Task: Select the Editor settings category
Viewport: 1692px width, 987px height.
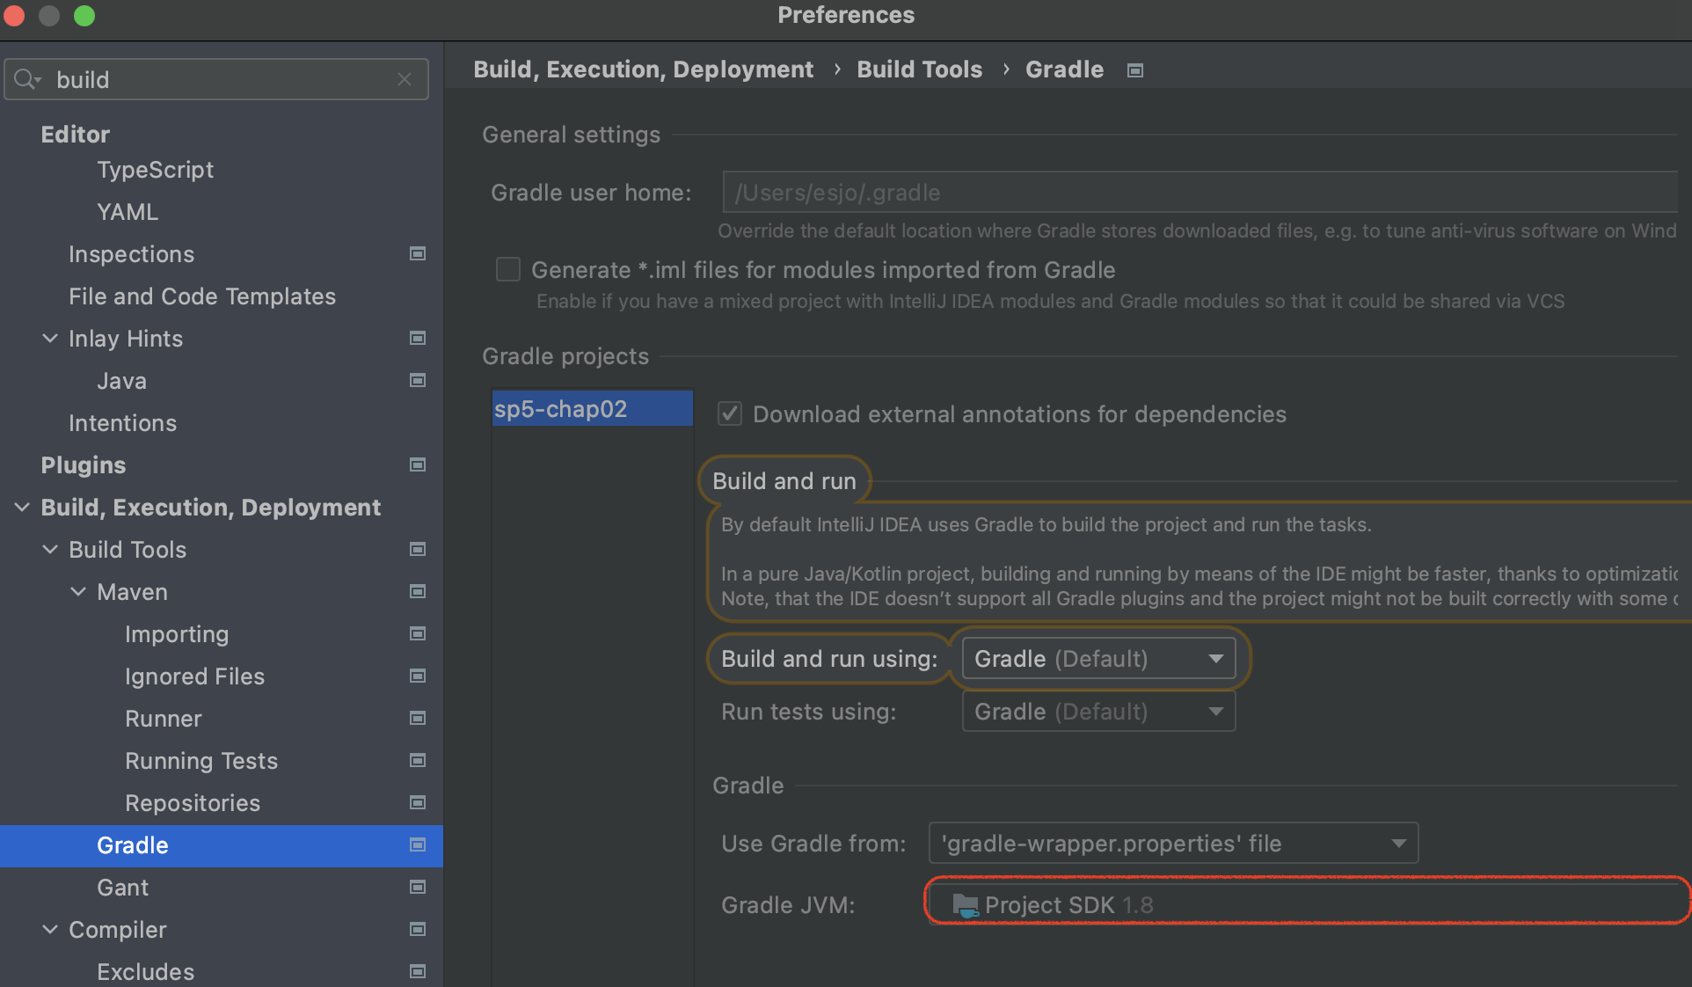Action: point(76,134)
